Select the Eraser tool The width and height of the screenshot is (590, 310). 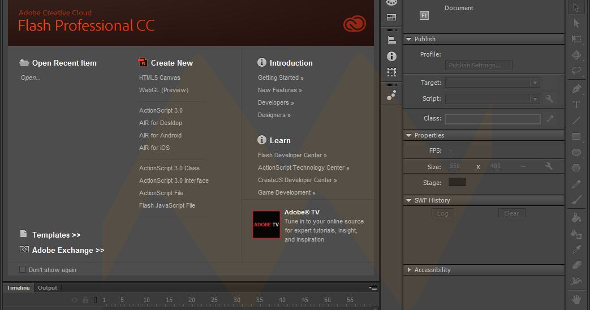(576, 265)
